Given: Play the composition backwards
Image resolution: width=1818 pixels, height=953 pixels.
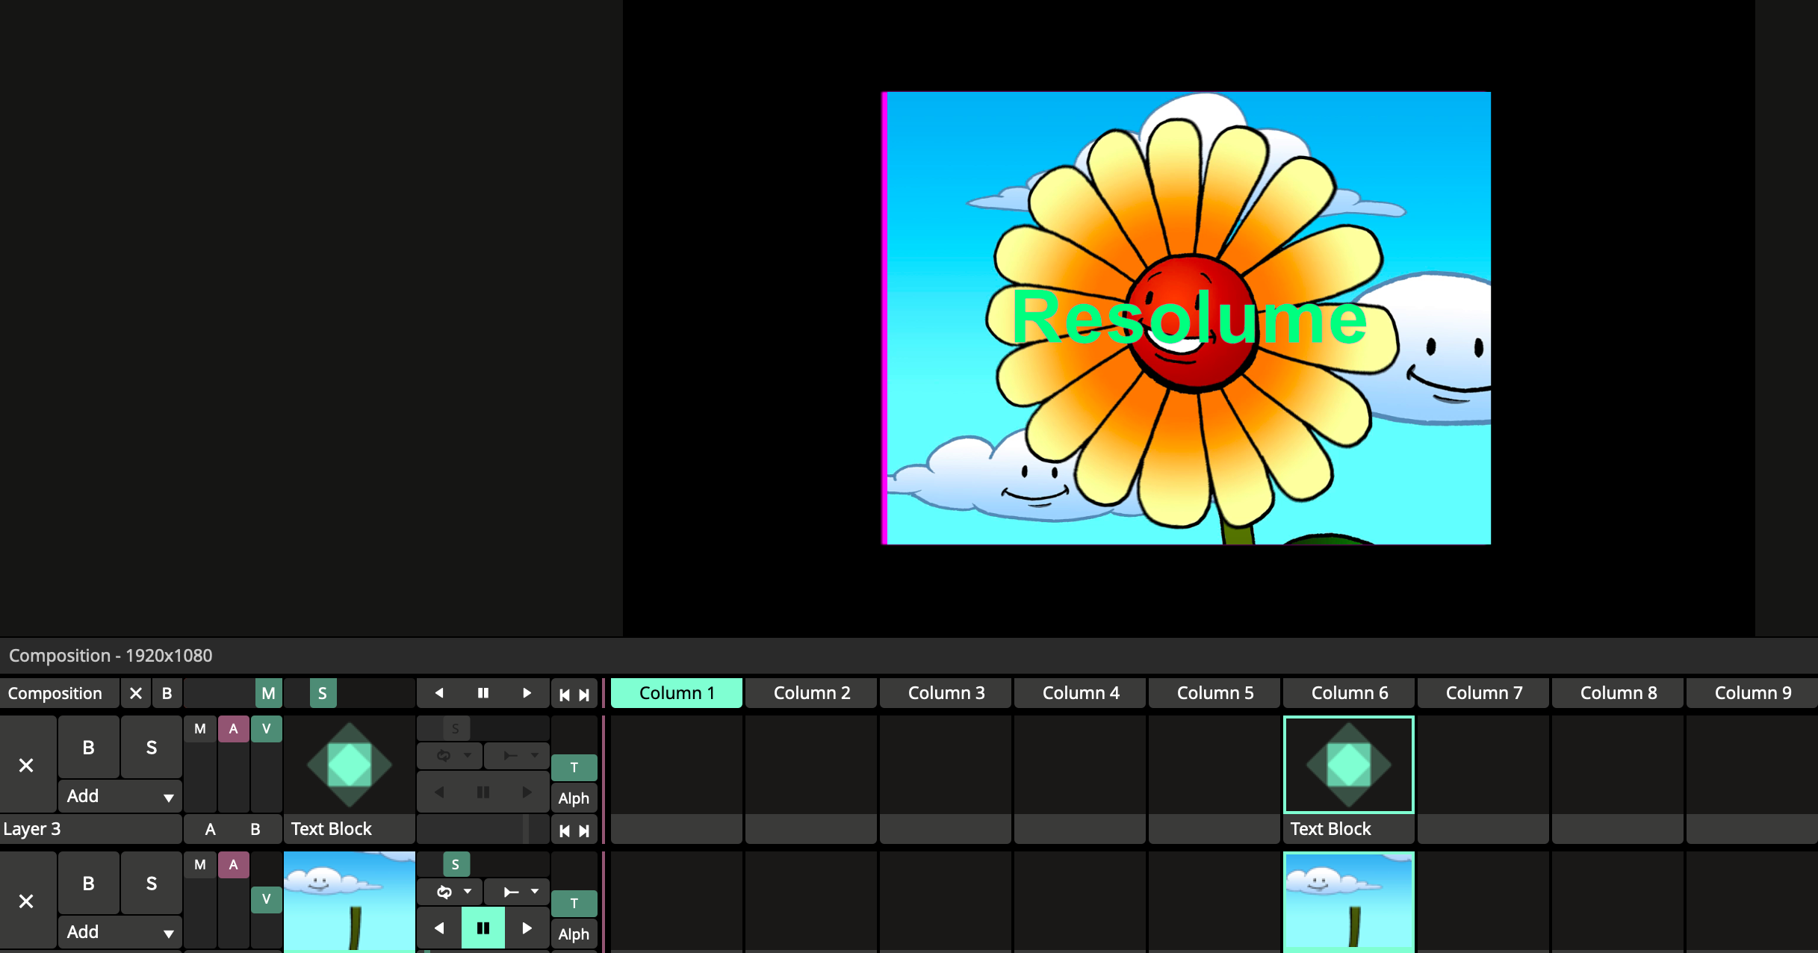Looking at the screenshot, I should pyautogui.click(x=439, y=693).
